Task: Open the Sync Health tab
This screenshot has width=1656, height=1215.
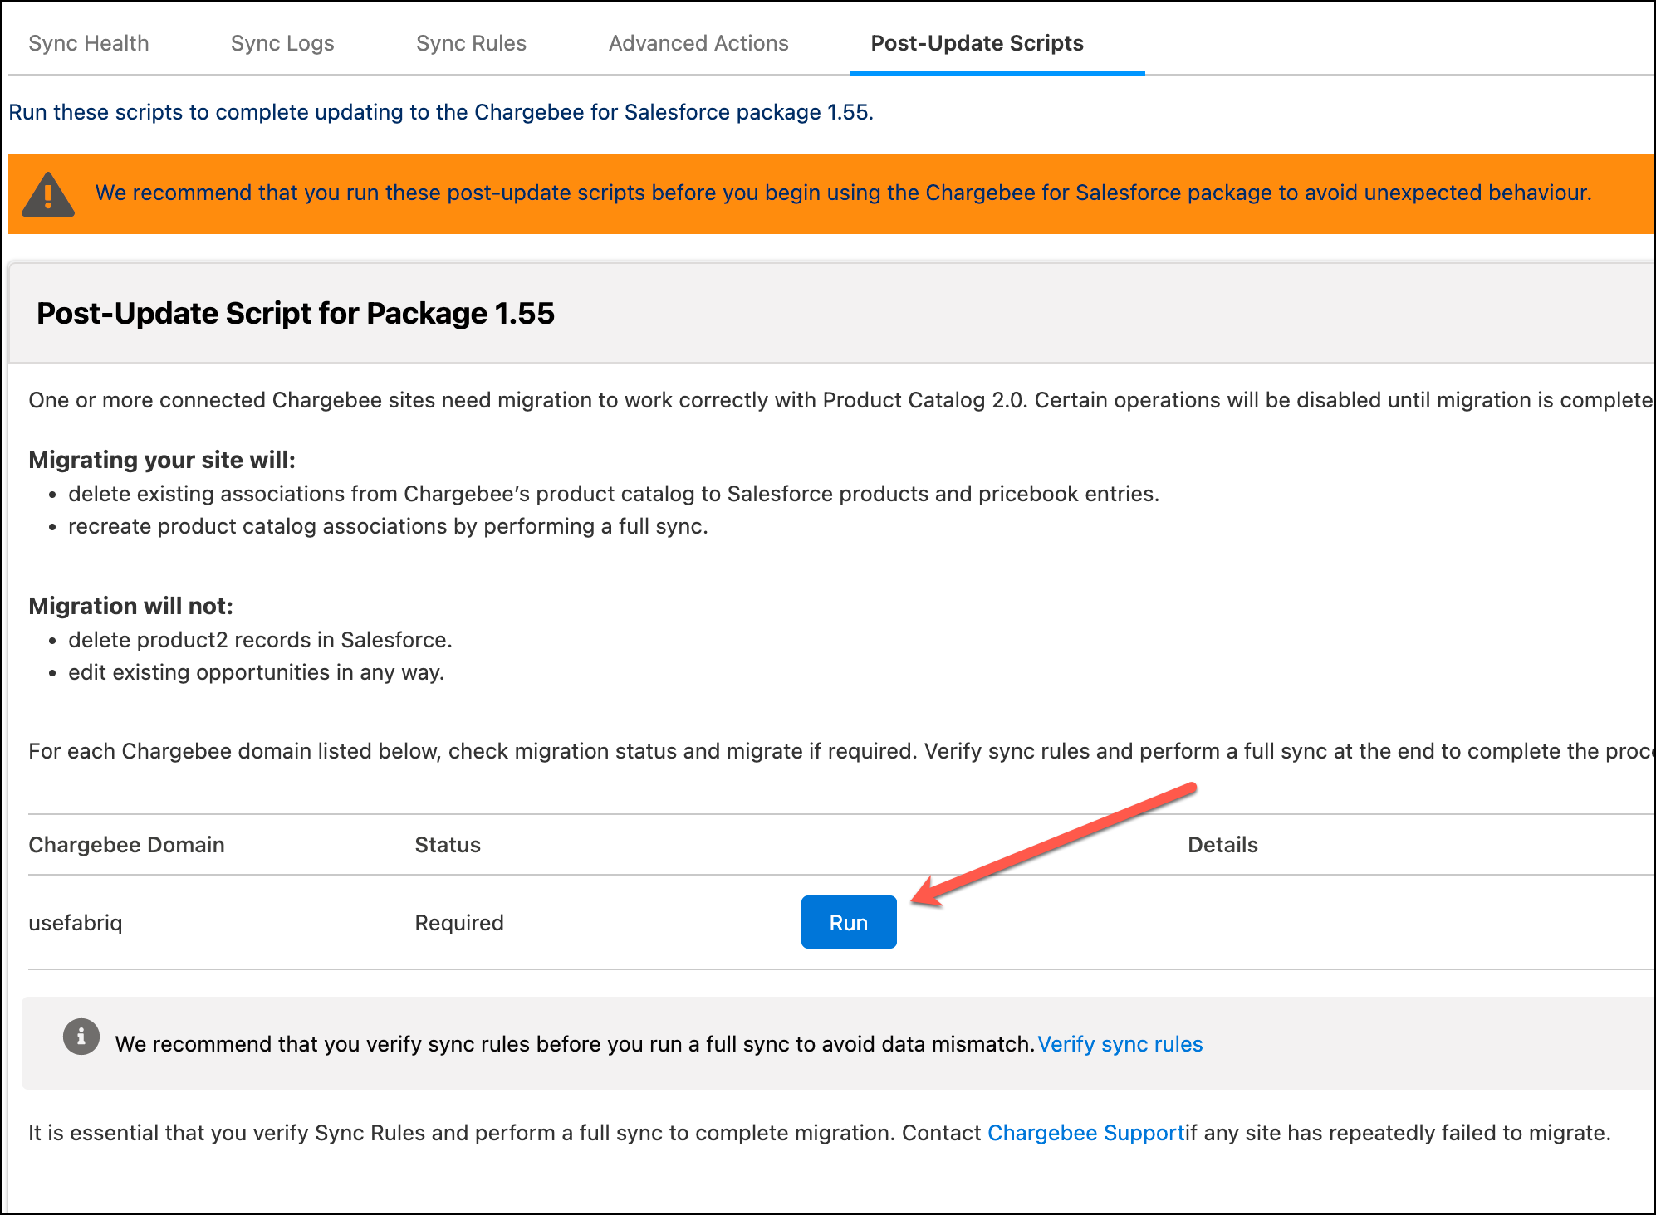Action: pyautogui.click(x=89, y=43)
